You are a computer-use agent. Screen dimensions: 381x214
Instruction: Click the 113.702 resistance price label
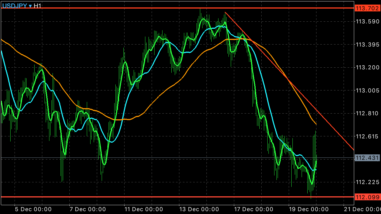point(367,8)
